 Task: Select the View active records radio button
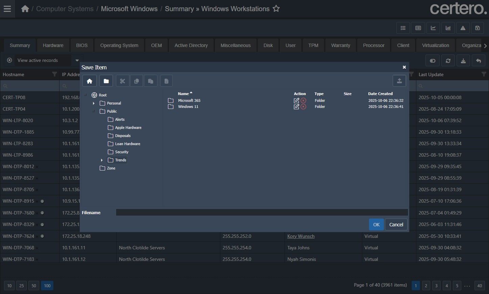click(x=9, y=60)
